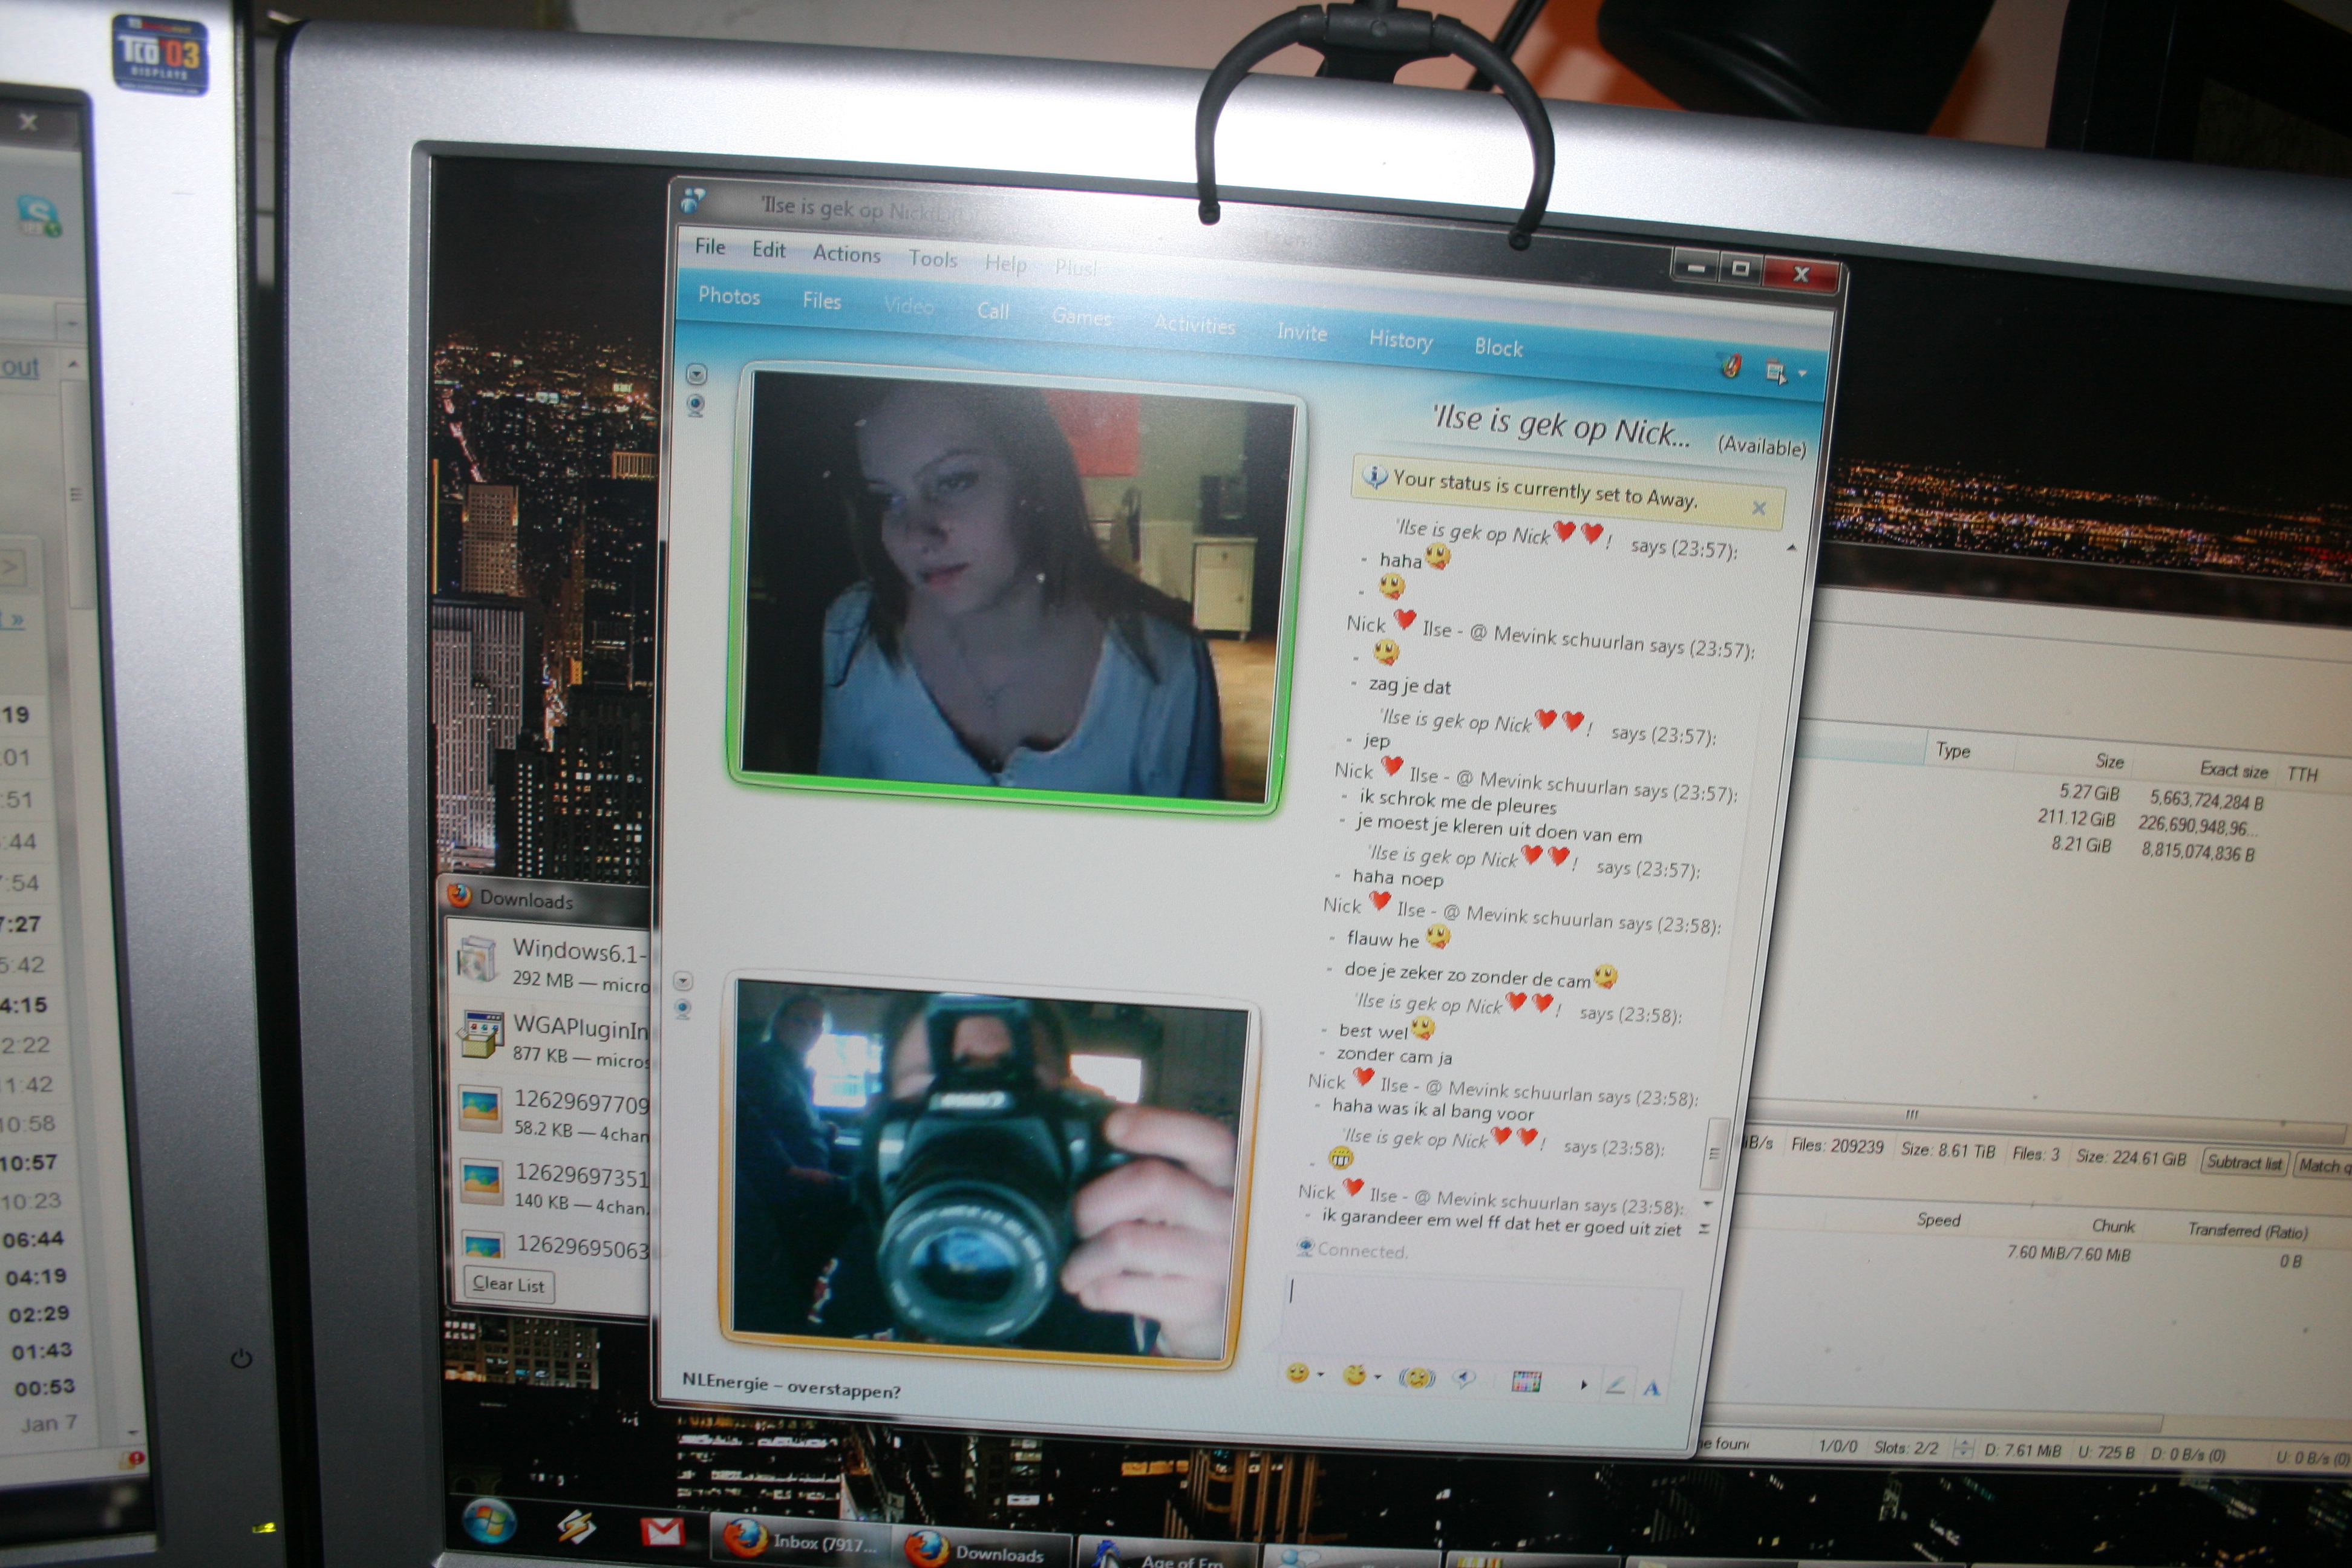Open the background picker colorful grid icon
2352x1568 pixels.
tap(1526, 1382)
